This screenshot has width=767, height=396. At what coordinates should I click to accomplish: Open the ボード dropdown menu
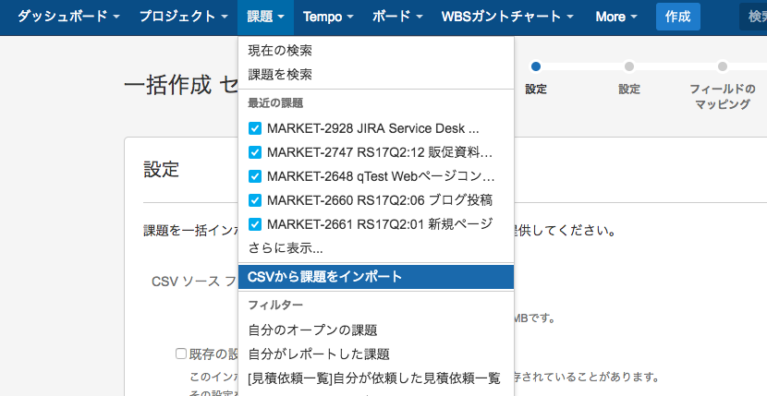click(397, 17)
